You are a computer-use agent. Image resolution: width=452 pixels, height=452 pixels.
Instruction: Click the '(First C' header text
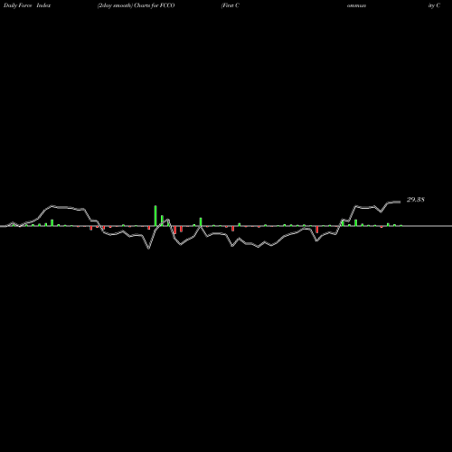(x=231, y=5)
